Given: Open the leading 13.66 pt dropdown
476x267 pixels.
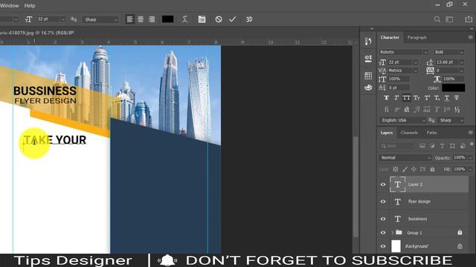Looking at the screenshot, I should tap(461, 62).
